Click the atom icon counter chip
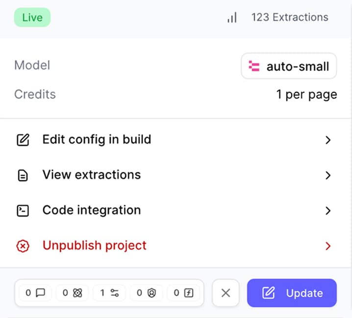 [72, 293]
